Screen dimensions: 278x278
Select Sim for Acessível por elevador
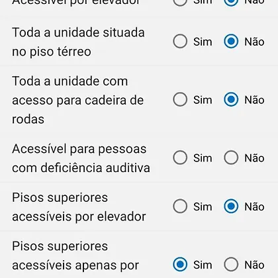coord(180,2)
